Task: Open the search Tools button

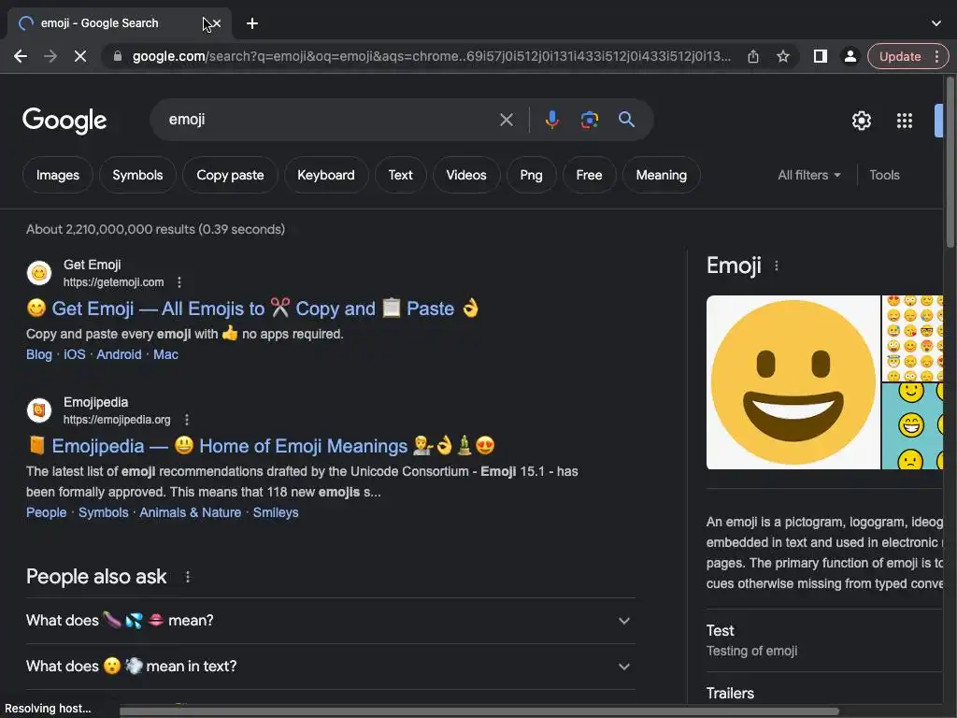Action: 884,175
